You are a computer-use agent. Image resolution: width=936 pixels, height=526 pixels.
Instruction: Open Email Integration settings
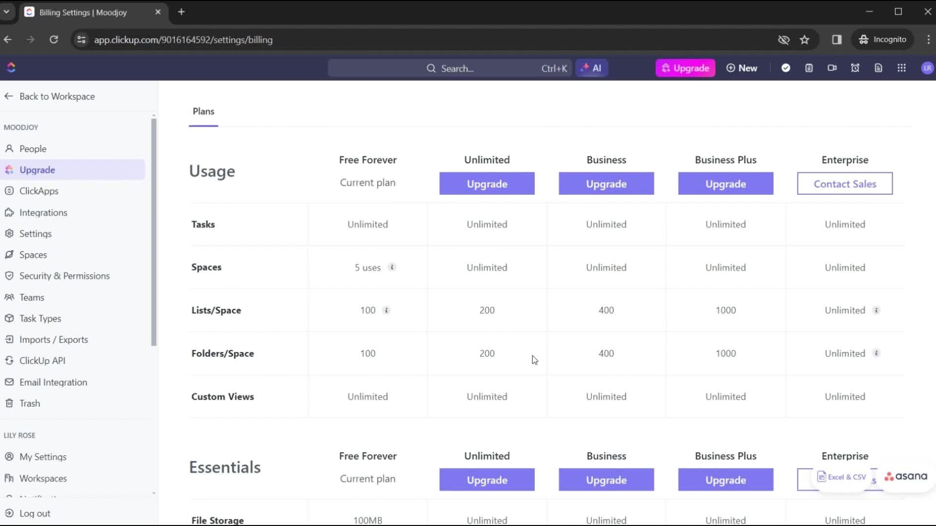pos(73,382)
